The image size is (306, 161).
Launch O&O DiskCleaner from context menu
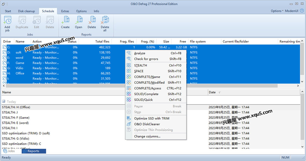(x=156, y=124)
